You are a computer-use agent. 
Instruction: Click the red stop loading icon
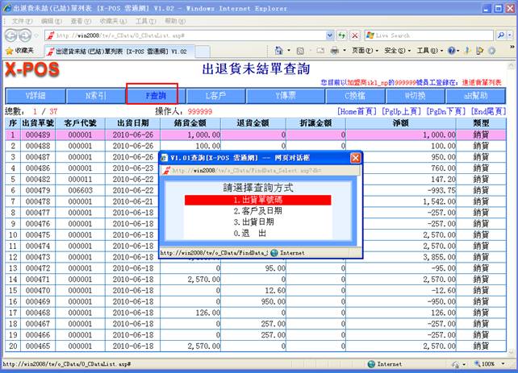pos(354,36)
